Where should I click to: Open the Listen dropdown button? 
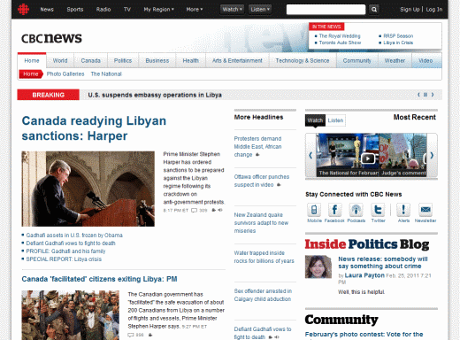[x=260, y=10]
